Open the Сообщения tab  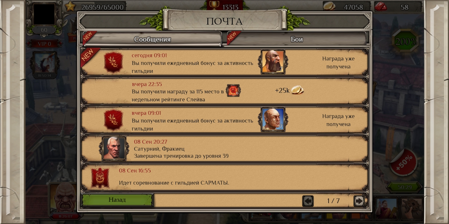click(152, 39)
